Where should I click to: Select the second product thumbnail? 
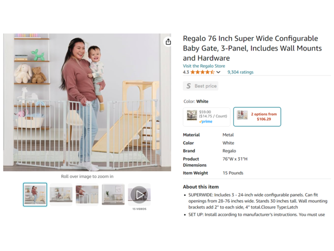pyautogui.click(x=61, y=195)
